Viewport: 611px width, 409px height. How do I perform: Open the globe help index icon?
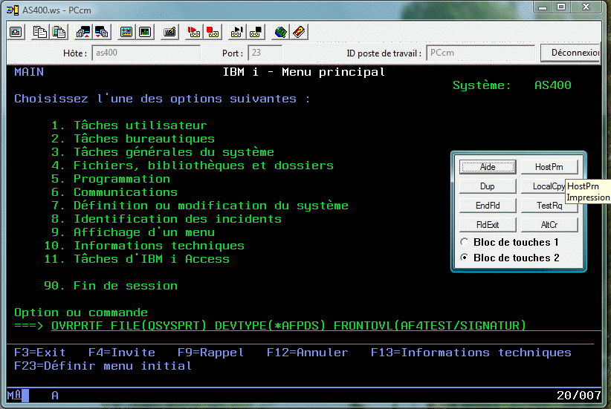tap(280, 32)
